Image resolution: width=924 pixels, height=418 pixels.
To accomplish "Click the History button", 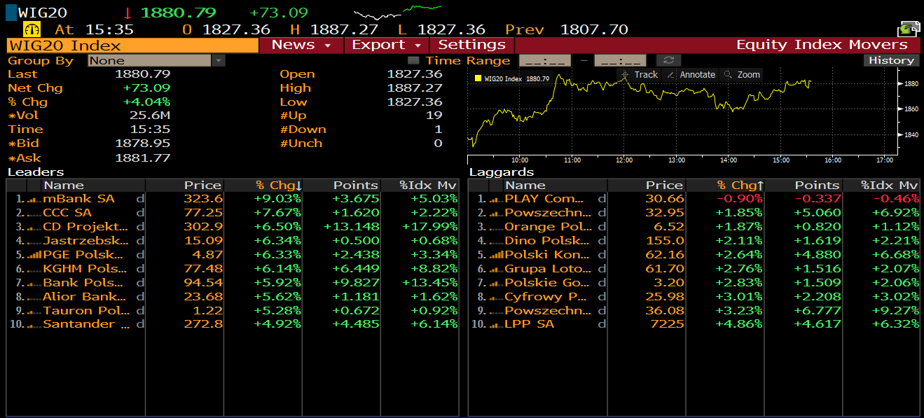I will 891,60.
